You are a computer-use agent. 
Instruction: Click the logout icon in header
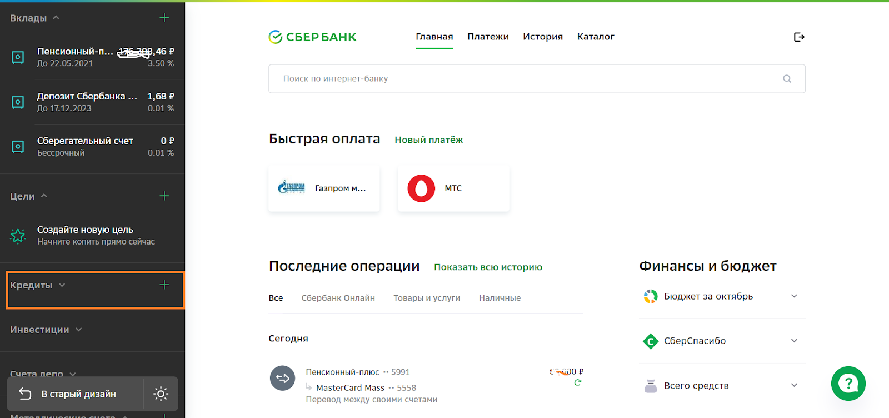799,37
